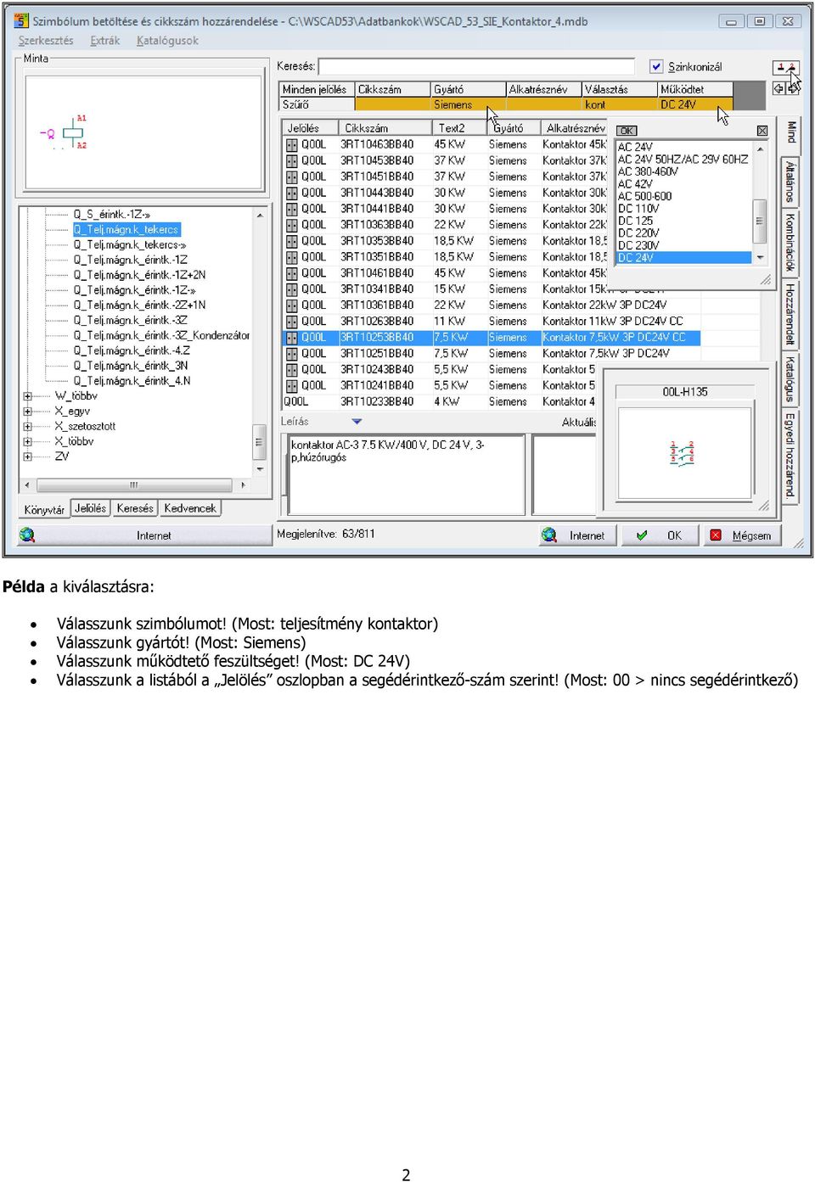Open the Szerkesztés menu
Screen dimensions: 815x1182
tap(46, 41)
